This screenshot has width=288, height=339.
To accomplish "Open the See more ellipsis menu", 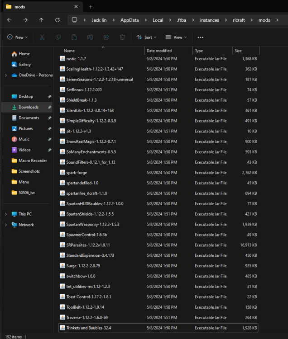I will click(200, 37).
